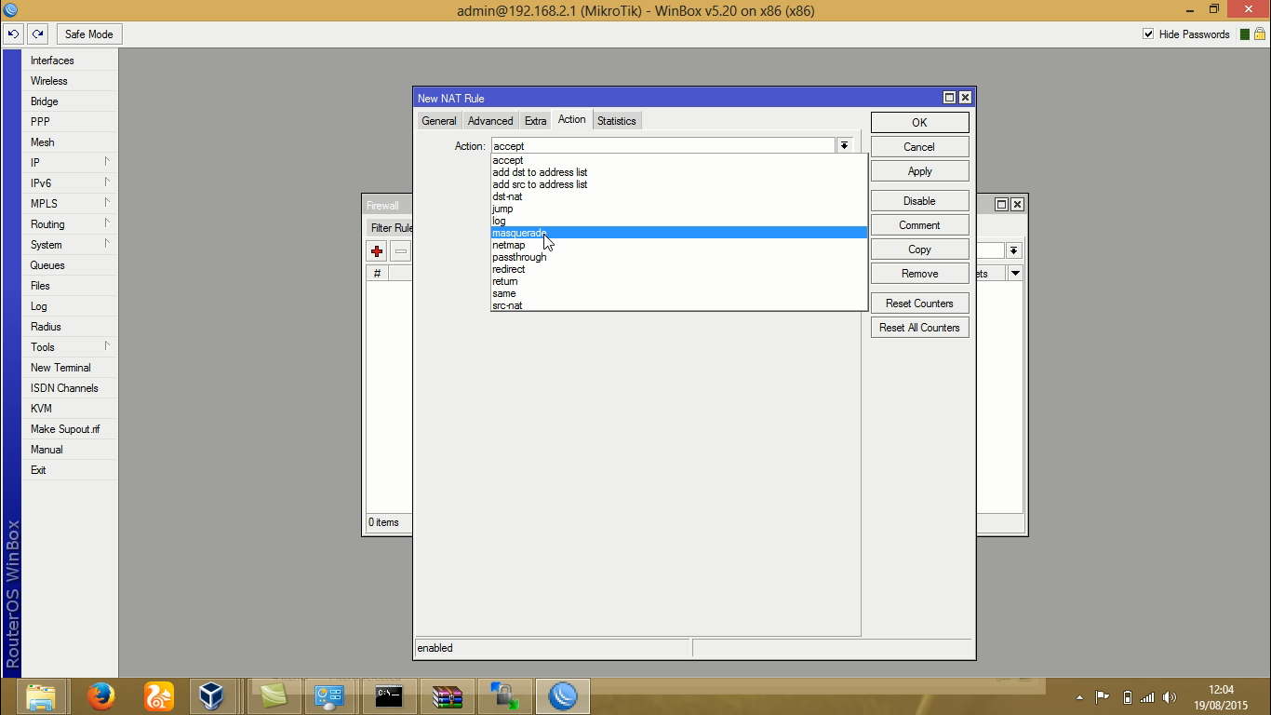Pick 'add dst to address list' option
This screenshot has width=1271, height=715.
(679, 172)
